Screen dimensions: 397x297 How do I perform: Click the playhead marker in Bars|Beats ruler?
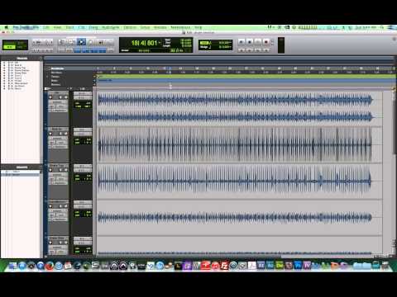coord(170,68)
